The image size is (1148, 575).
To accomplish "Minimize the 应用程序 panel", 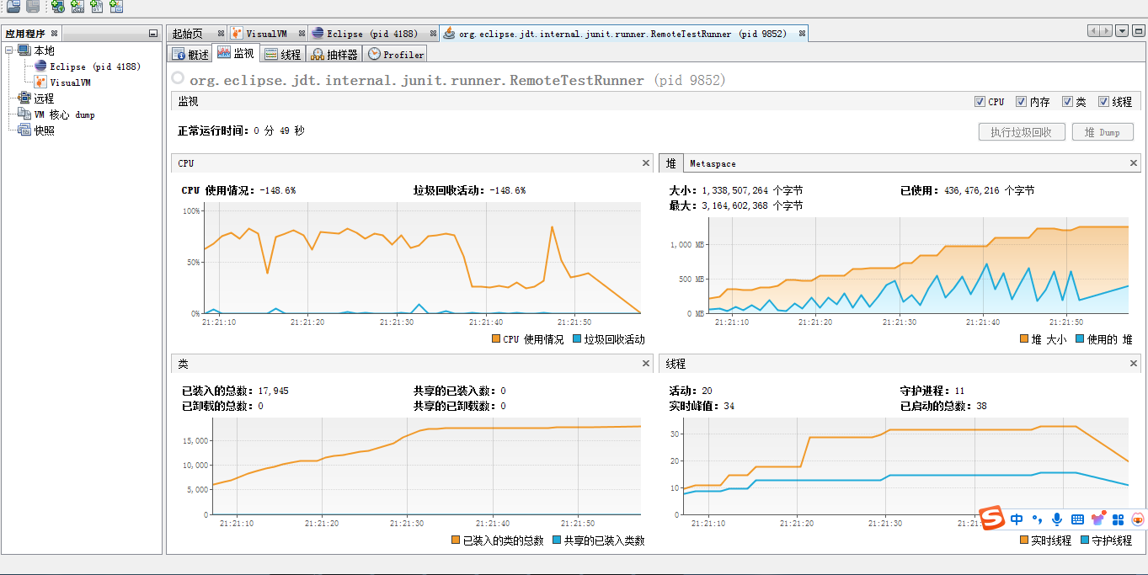I will tap(152, 34).
